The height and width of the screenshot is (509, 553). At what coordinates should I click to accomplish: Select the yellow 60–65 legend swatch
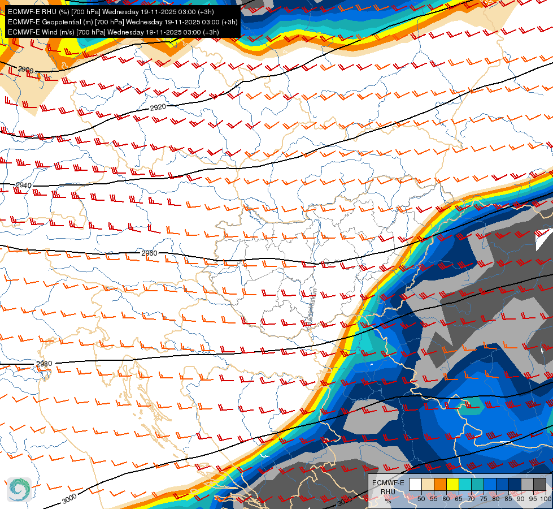pyautogui.click(x=453, y=484)
